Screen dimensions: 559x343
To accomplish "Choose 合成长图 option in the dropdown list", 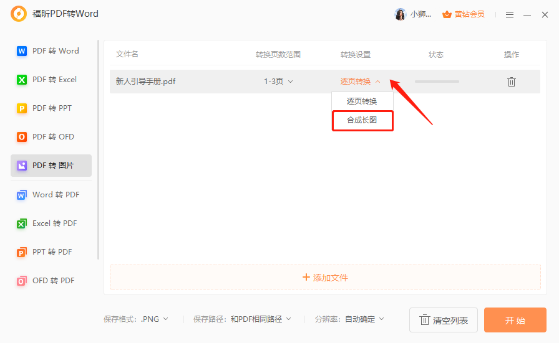I will point(362,120).
